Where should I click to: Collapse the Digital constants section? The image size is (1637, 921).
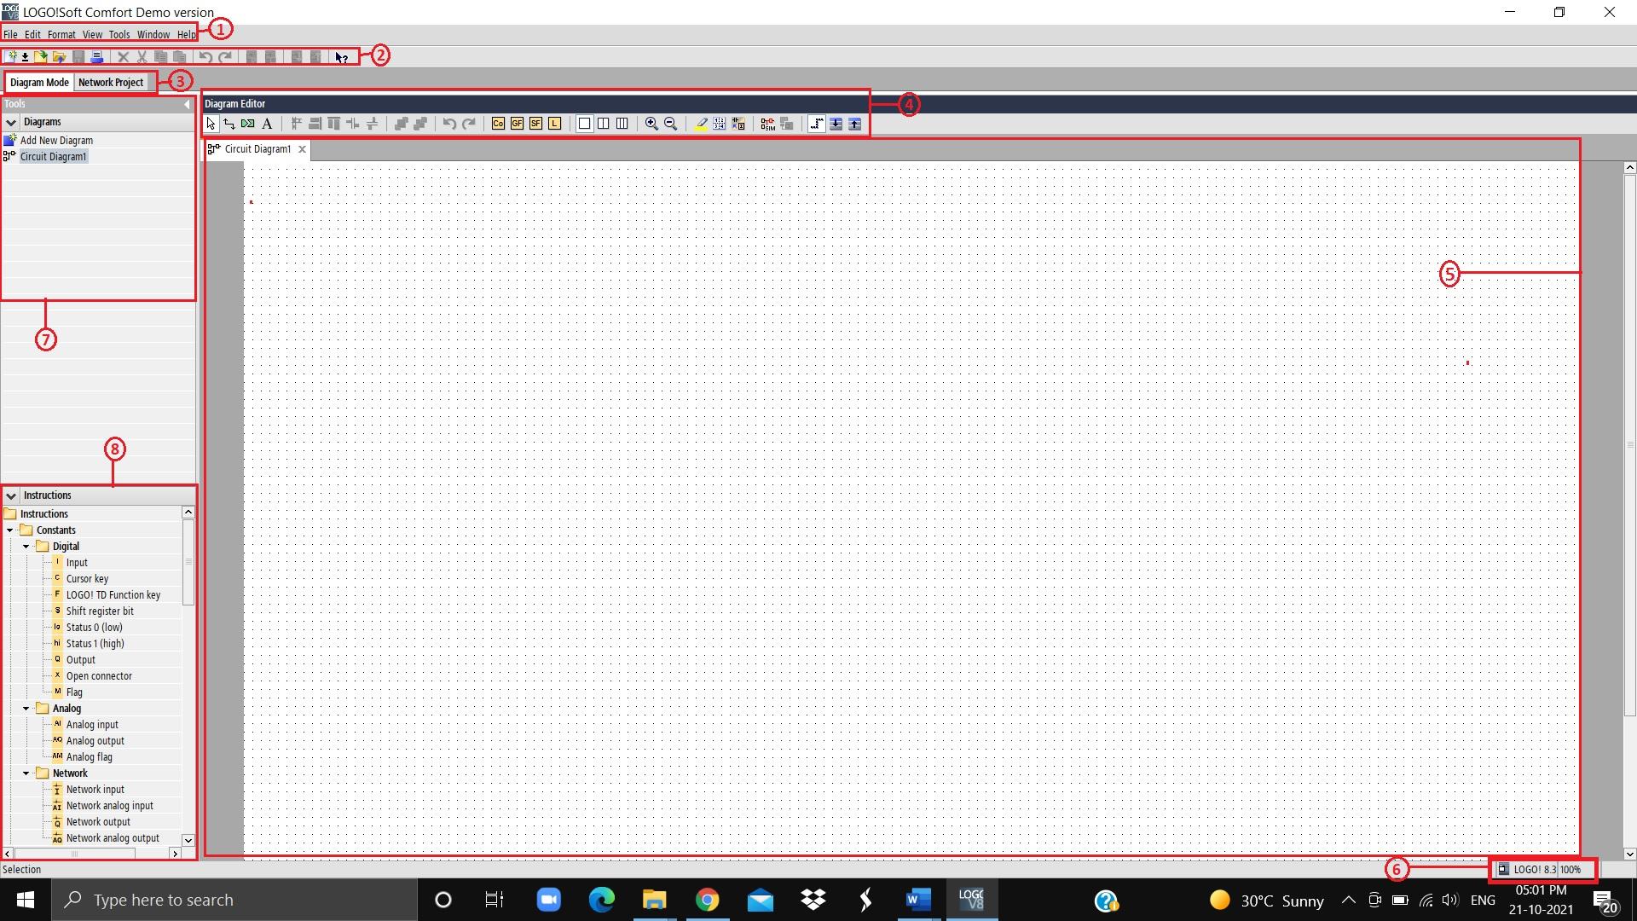click(26, 546)
